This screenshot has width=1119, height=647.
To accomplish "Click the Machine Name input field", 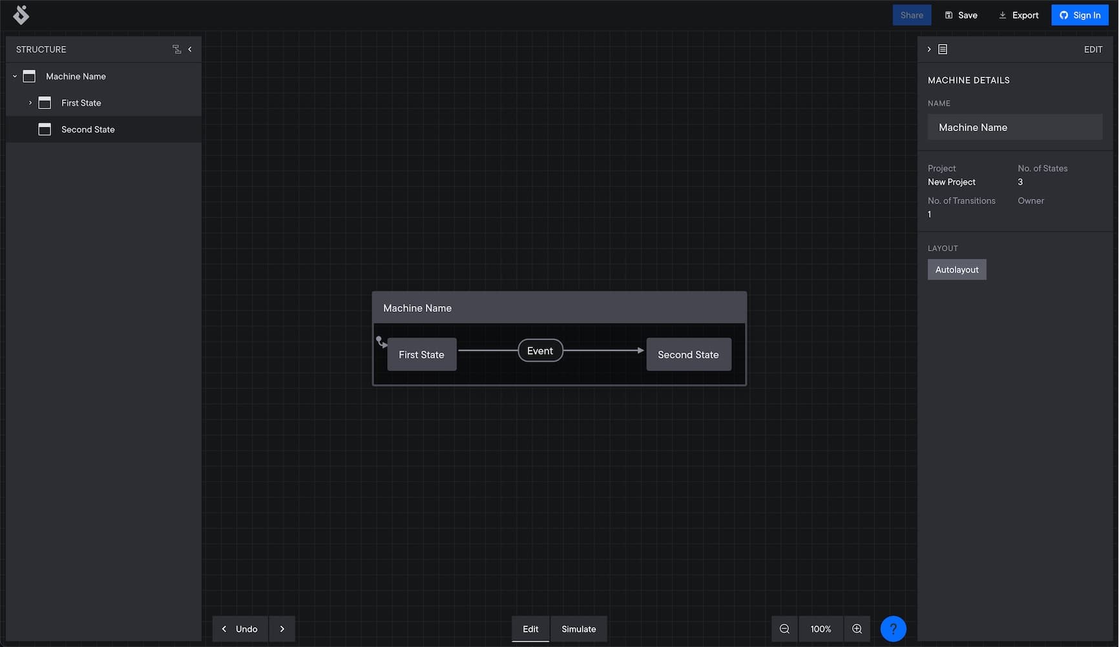I will pos(1015,127).
